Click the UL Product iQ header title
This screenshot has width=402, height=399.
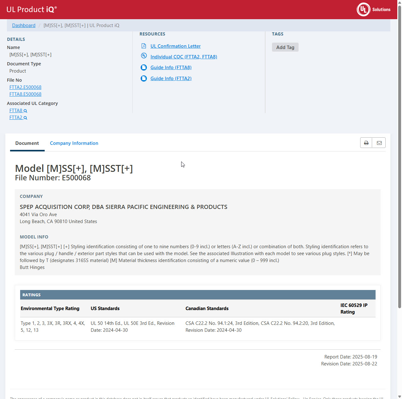pos(31,9)
